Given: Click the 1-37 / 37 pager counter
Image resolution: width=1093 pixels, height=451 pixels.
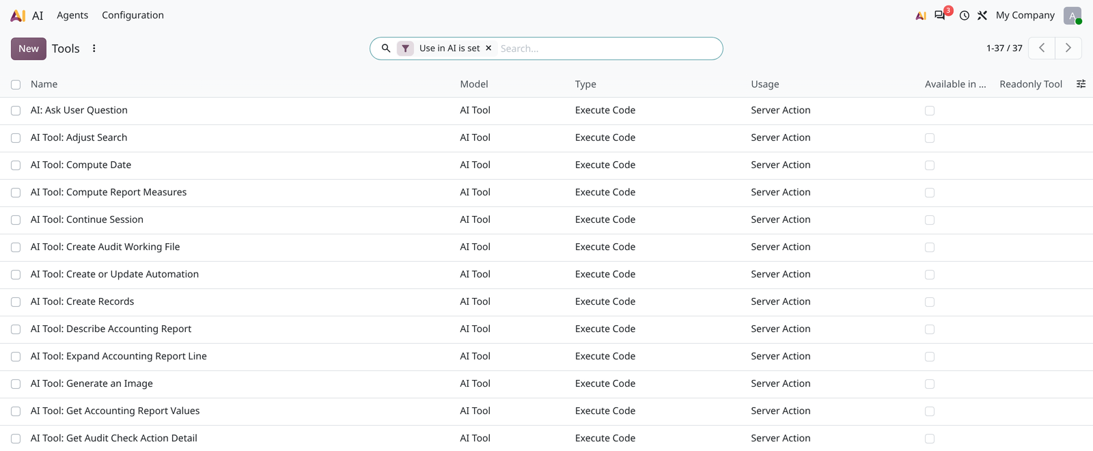Looking at the screenshot, I should pyautogui.click(x=1004, y=49).
